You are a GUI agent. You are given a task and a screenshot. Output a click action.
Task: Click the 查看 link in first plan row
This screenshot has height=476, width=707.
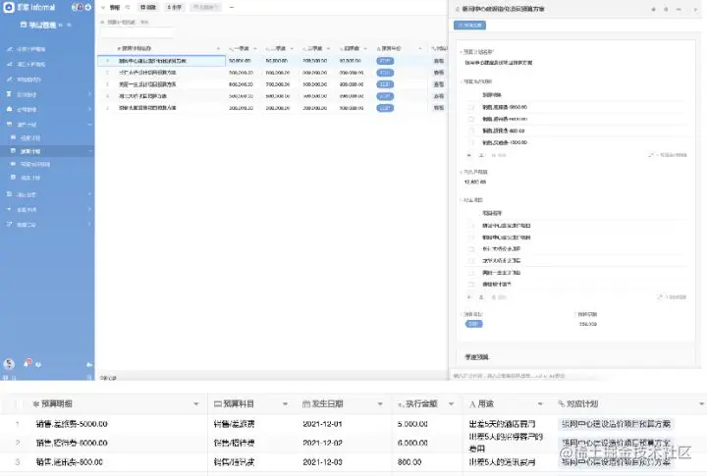tap(438, 61)
